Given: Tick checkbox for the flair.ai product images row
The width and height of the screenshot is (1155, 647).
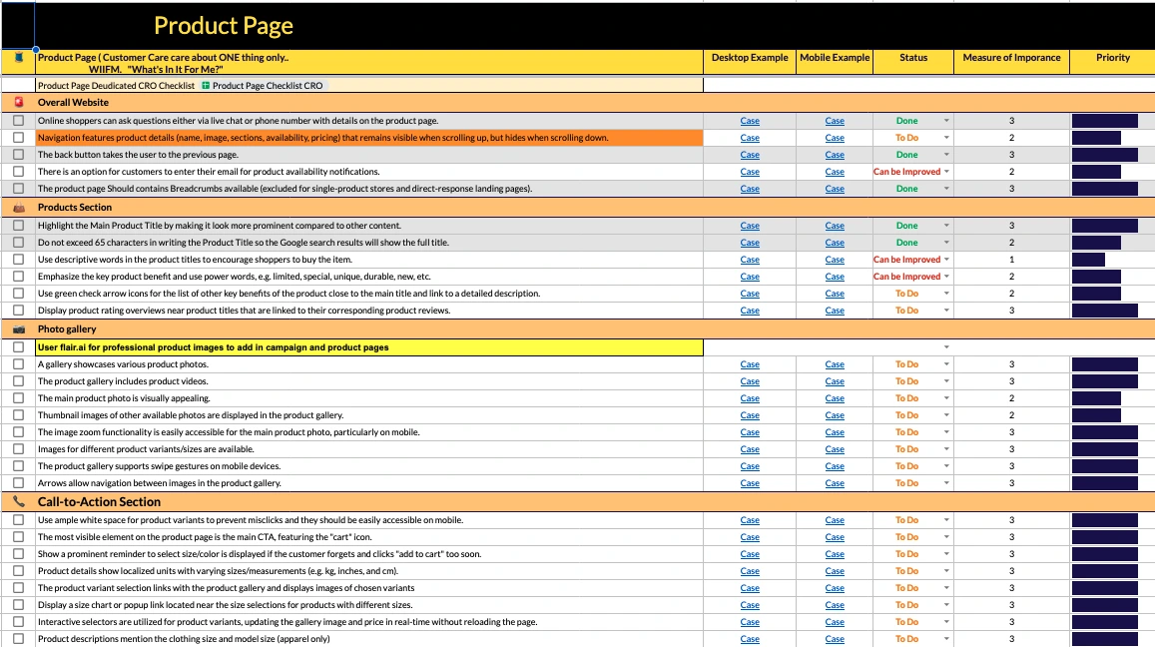Looking at the screenshot, I should click(18, 347).
